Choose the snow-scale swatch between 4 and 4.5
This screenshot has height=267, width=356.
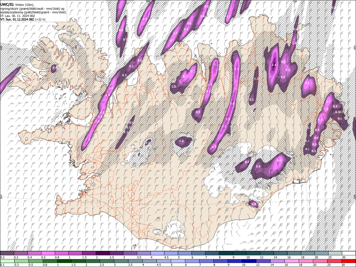157,253
